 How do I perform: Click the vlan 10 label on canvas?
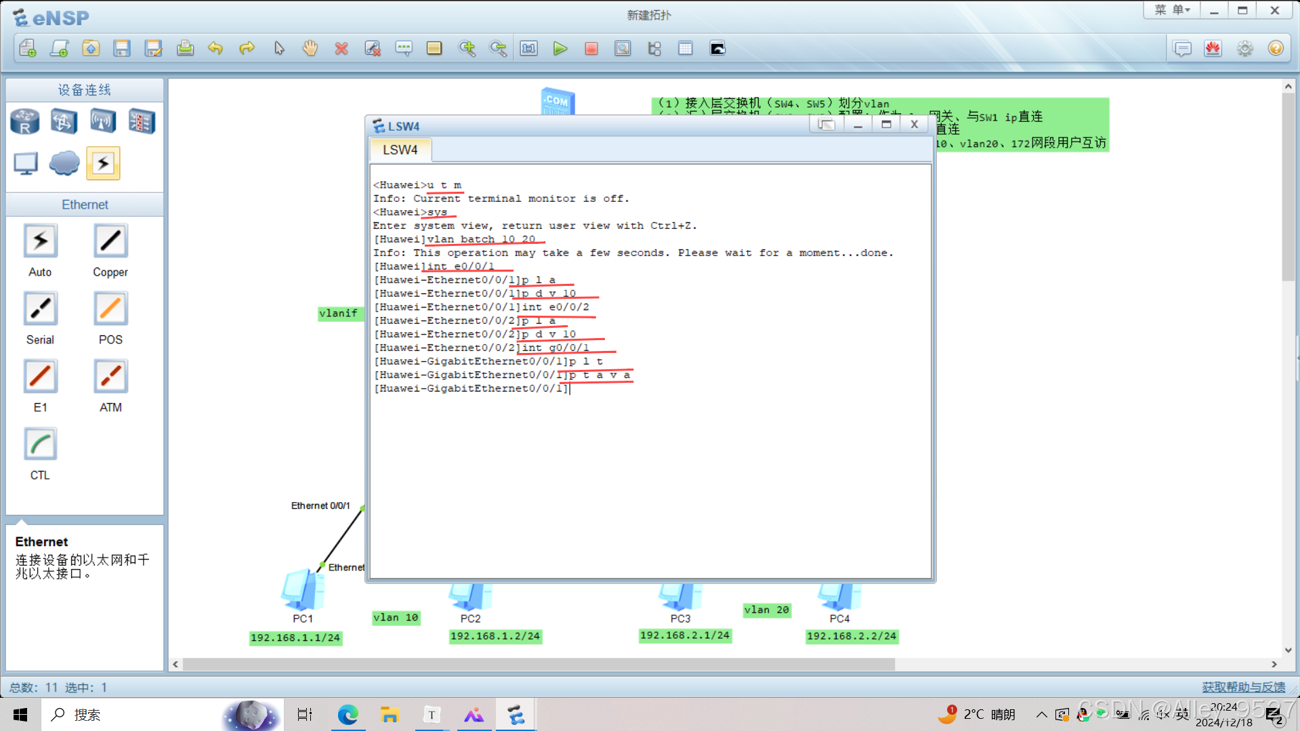point(396,618)
